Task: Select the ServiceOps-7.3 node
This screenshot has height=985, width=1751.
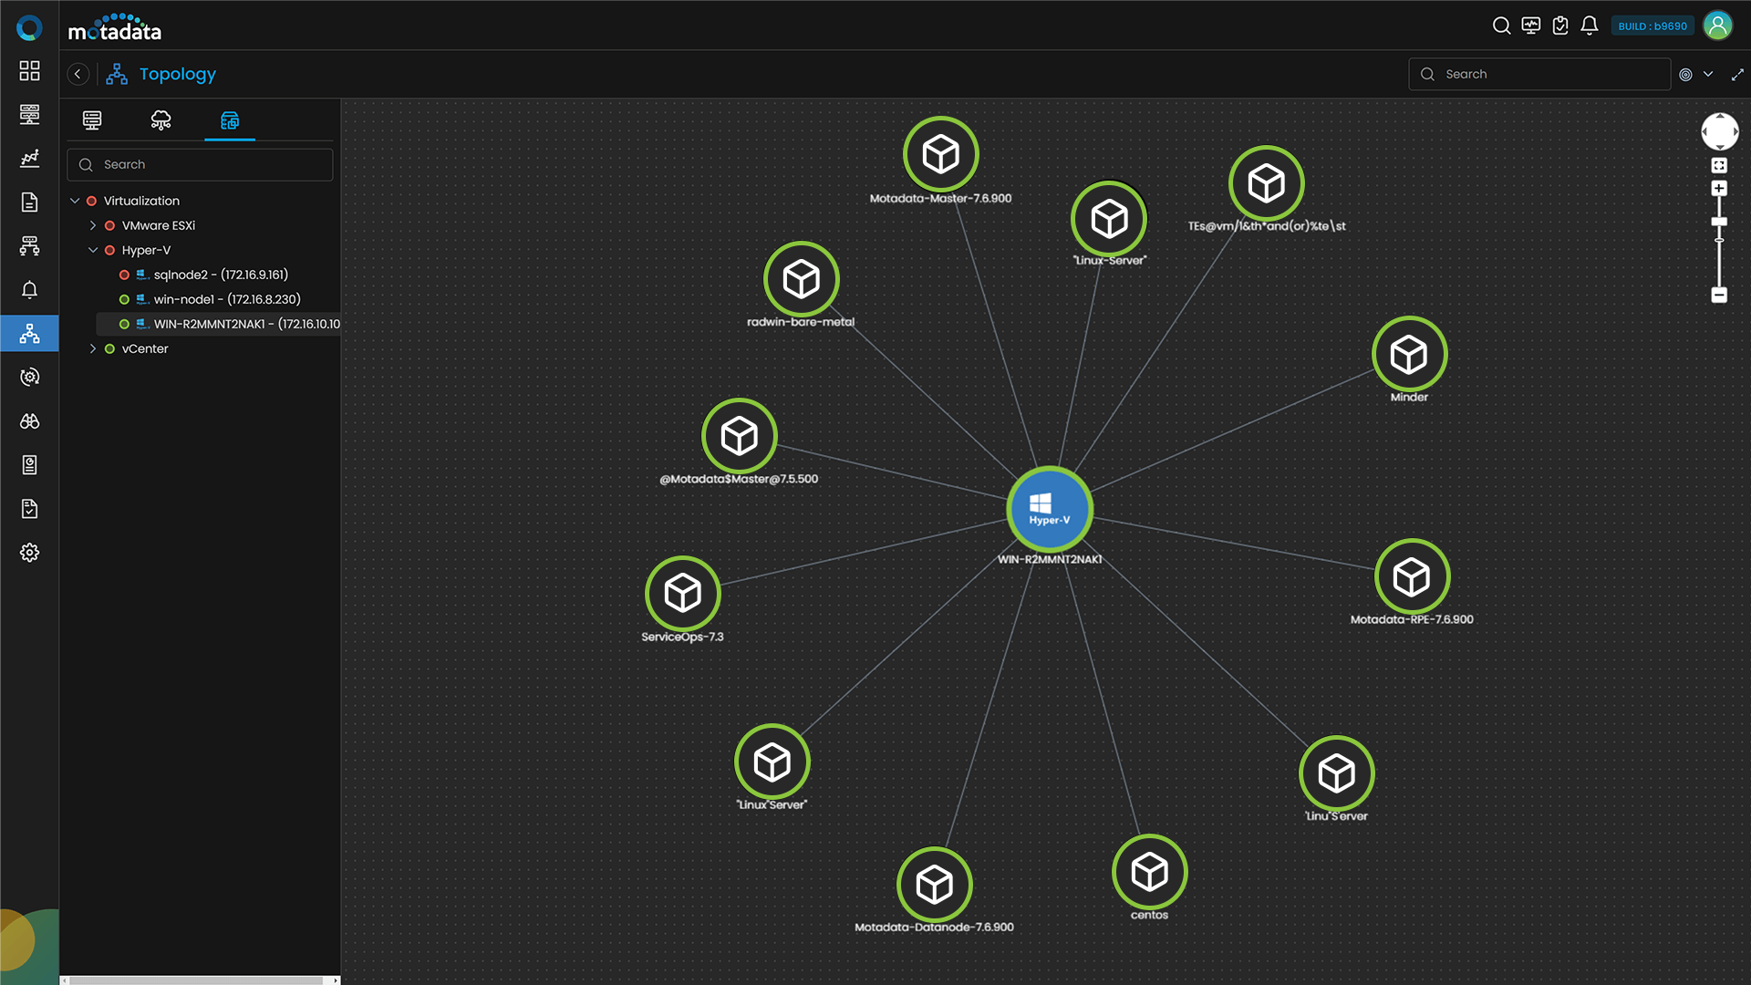Action: point(683,594)
